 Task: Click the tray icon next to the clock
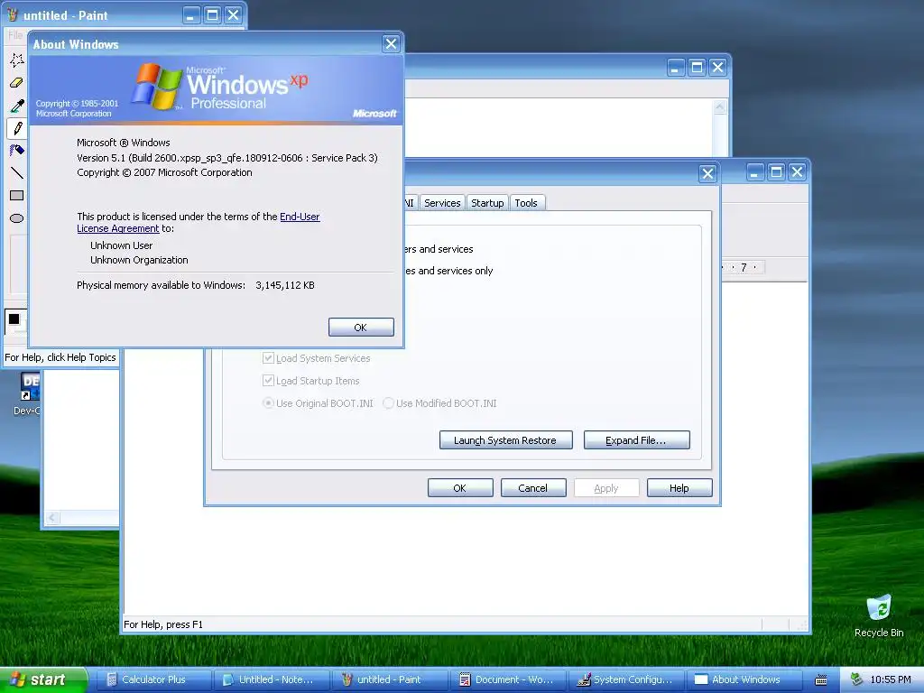856,679
